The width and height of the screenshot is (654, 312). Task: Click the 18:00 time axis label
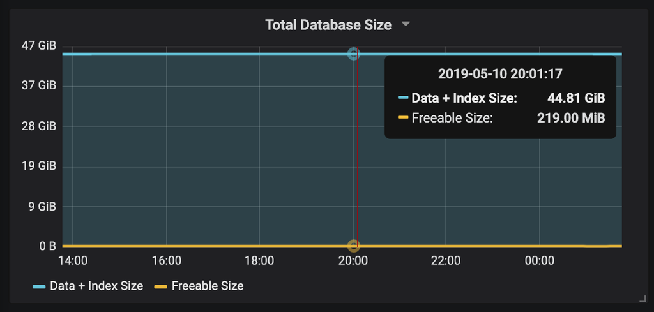pos(259,260)
